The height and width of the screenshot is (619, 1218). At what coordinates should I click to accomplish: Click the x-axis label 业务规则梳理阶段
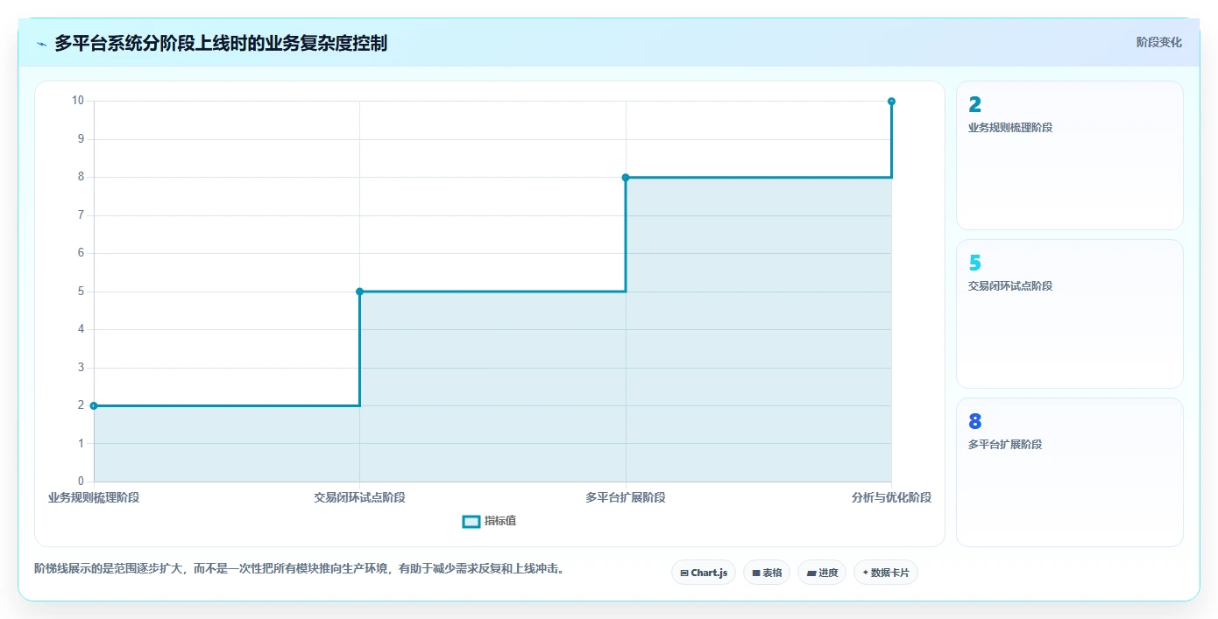[x=94, y=497]
